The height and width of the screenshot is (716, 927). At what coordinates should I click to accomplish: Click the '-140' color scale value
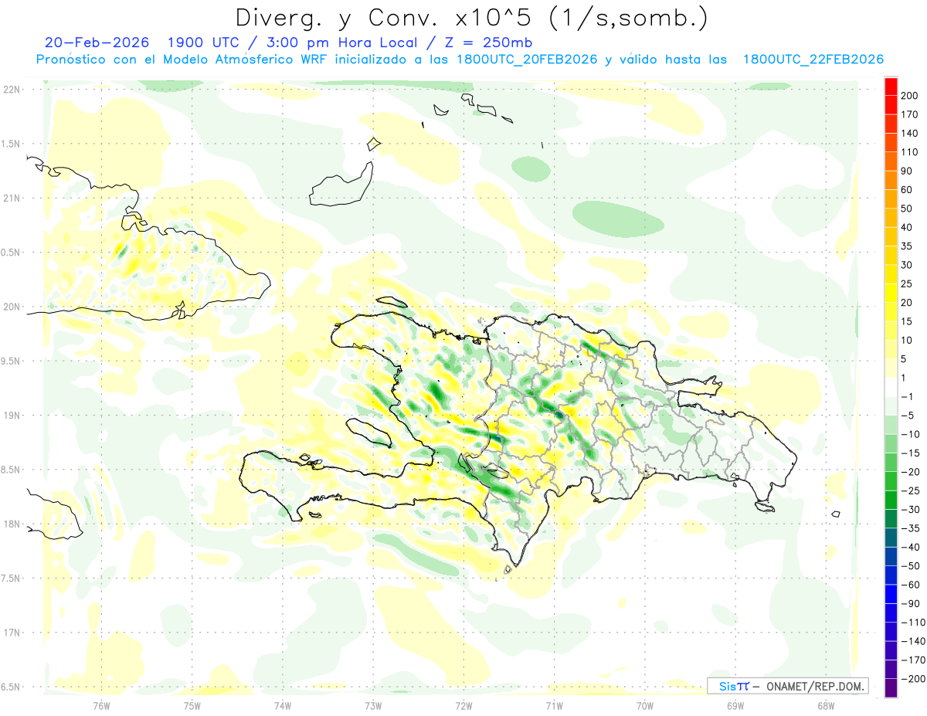[x=912, y=641]
